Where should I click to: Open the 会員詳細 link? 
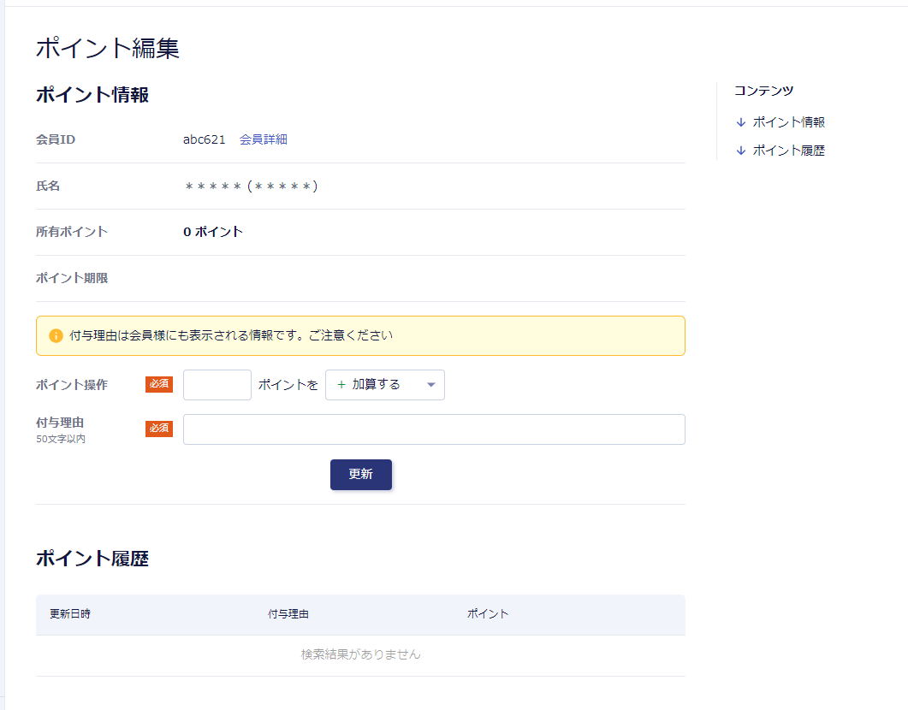[263, 139]
